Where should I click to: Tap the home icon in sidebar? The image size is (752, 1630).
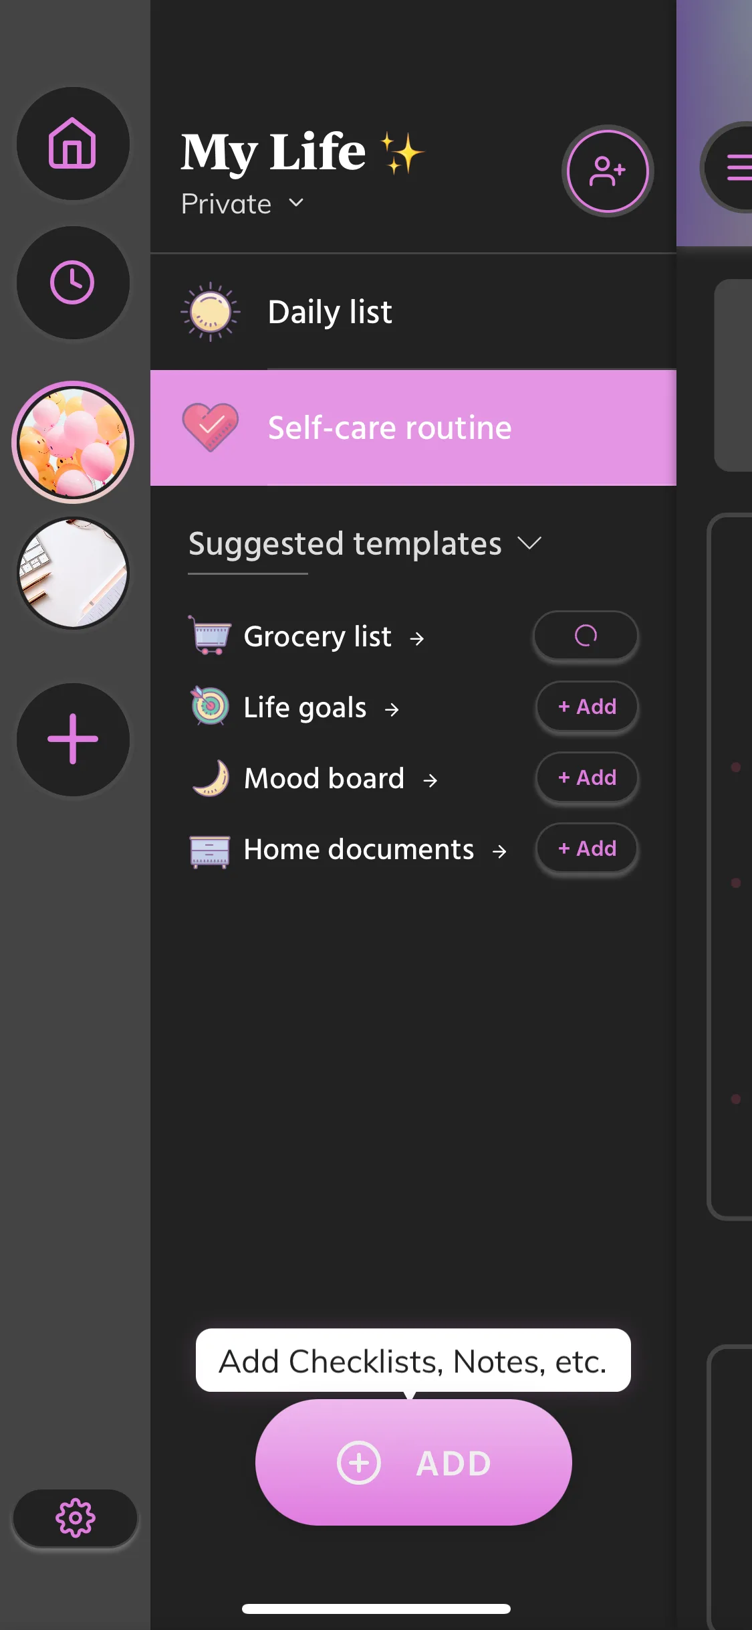point(73,143)
